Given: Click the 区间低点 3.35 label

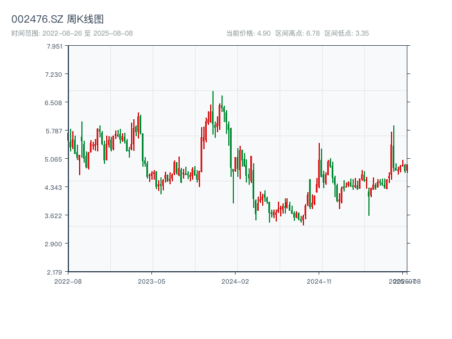Looking at the screenshot, I should tap(346, 33).
